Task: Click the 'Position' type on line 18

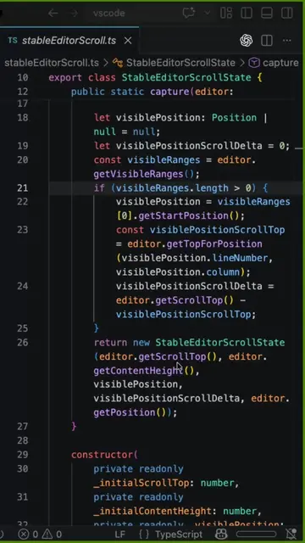Action: point(234,118)
